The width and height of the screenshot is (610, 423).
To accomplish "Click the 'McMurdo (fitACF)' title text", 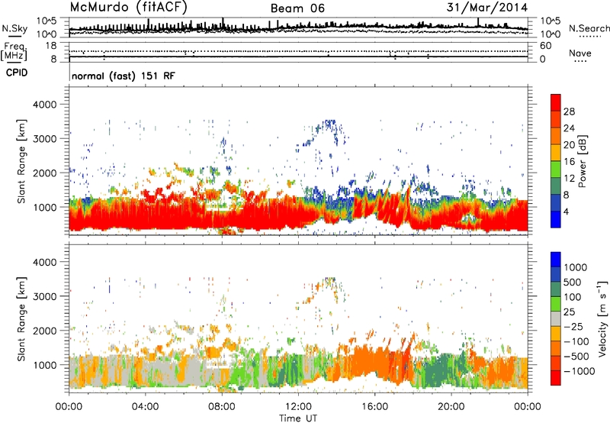I will [129, 7].
